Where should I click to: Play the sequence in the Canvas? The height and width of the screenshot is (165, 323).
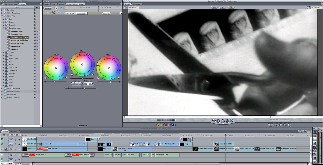223,121
